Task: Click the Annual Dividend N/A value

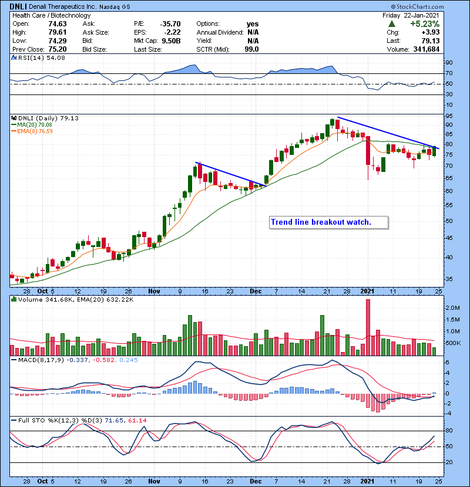Action: [x=253, y=32]
